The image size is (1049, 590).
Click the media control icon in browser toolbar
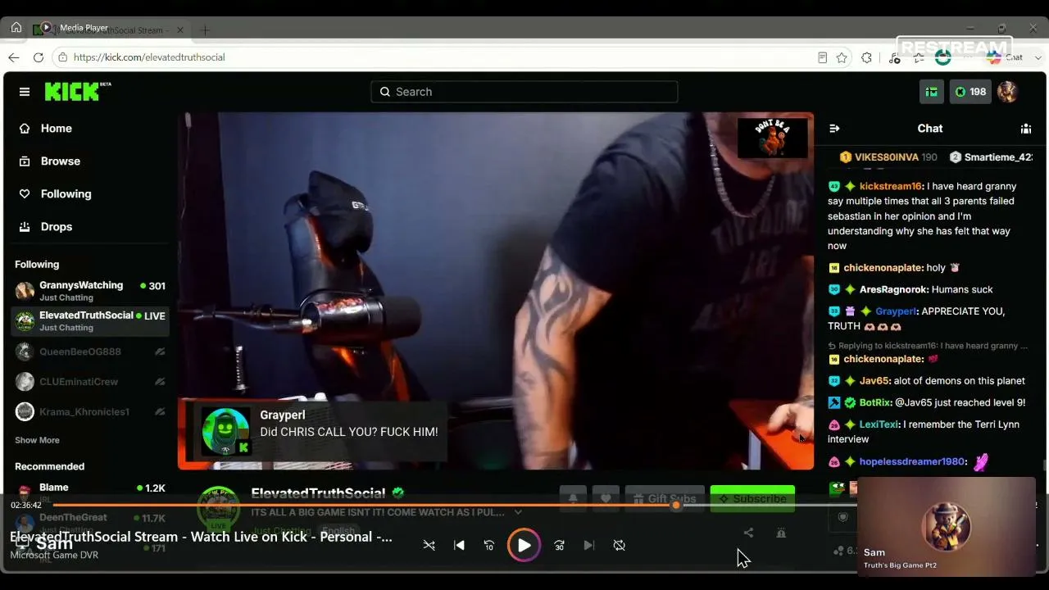(x=895, y=57)
